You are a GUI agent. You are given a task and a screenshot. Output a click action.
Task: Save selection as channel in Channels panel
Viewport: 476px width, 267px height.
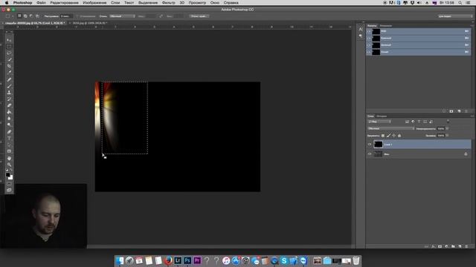click(451, 111)
